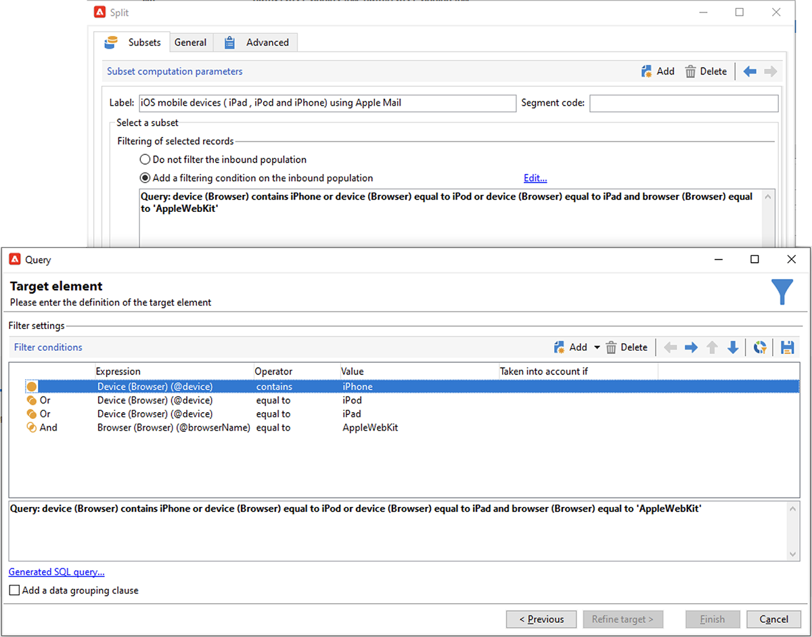Image resolution: width=812 pixels, height=637 pixels.
Task: Click the blue funnel filter icon
Action: (x=782, y=291)
